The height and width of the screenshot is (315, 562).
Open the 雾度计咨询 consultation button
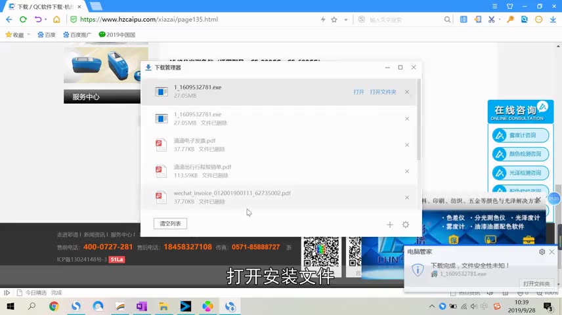[521, 135]
